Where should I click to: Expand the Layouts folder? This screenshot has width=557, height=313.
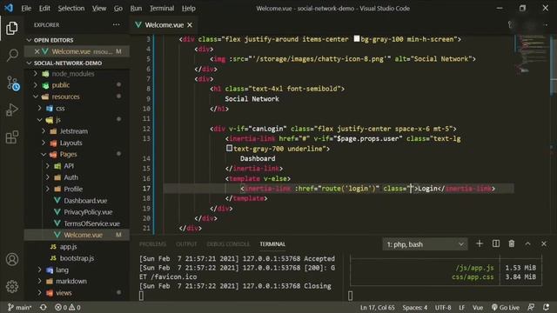click(44, 143)
